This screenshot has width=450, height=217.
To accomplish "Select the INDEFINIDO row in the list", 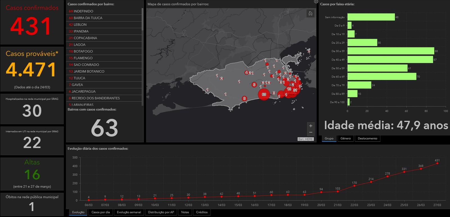I will [104, 11].
